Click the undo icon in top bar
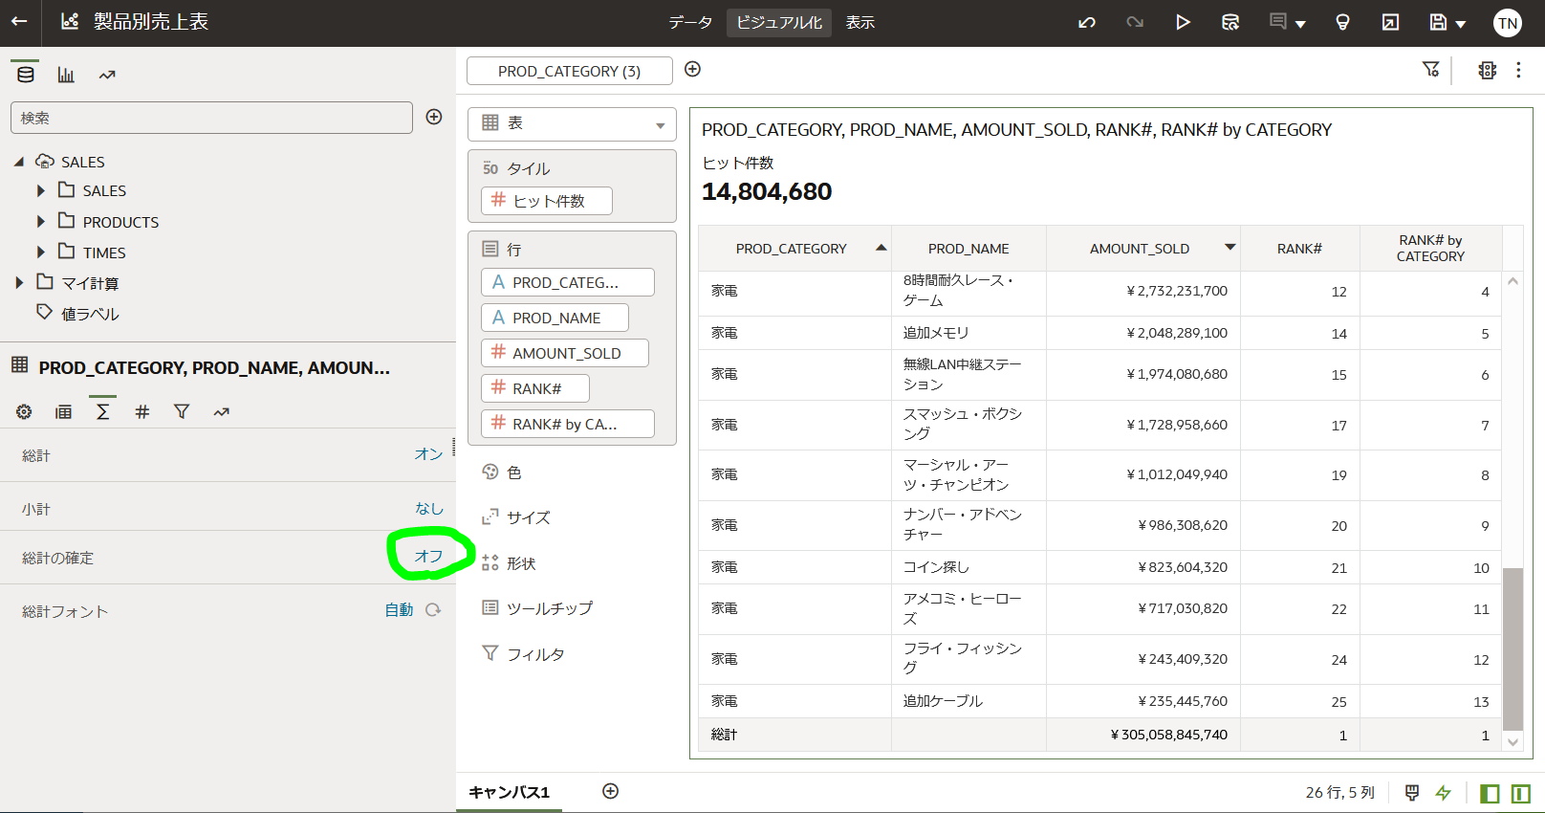Image resolution: width=1545 pixels, height=813 pixels. click(x=1087, y=22)
